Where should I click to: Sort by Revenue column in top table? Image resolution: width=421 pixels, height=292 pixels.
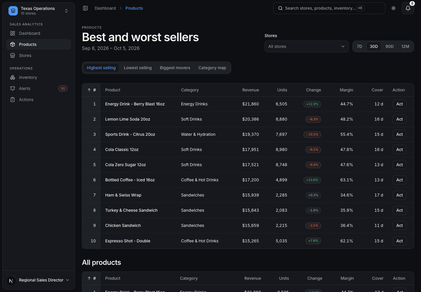[x=251, y=90]
